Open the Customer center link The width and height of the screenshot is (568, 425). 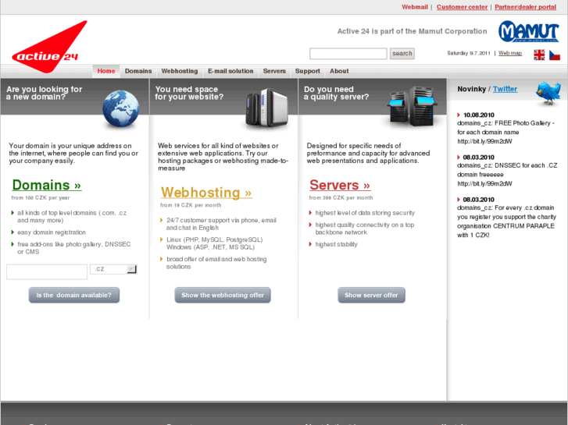pos(462,7)
